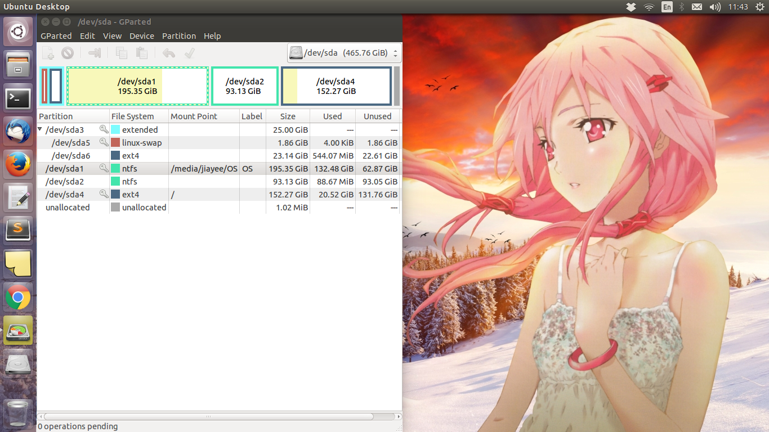The width and height of the screenshot is (769, 432).
Task: Click the Bluetooth indicator in the top panel
Action: point(681,7)
